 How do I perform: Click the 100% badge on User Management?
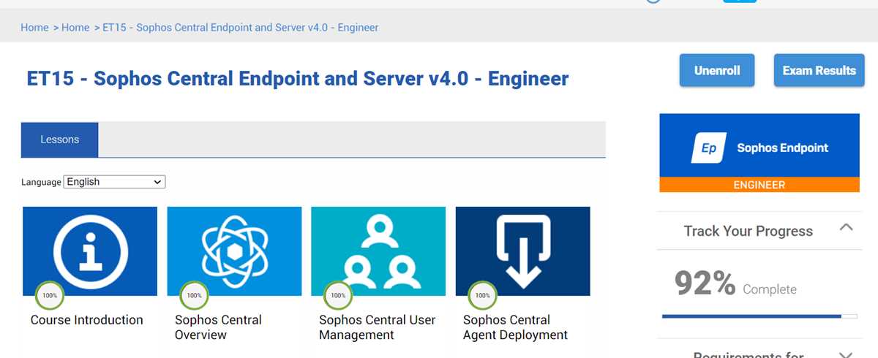click(x=338, y=296)
